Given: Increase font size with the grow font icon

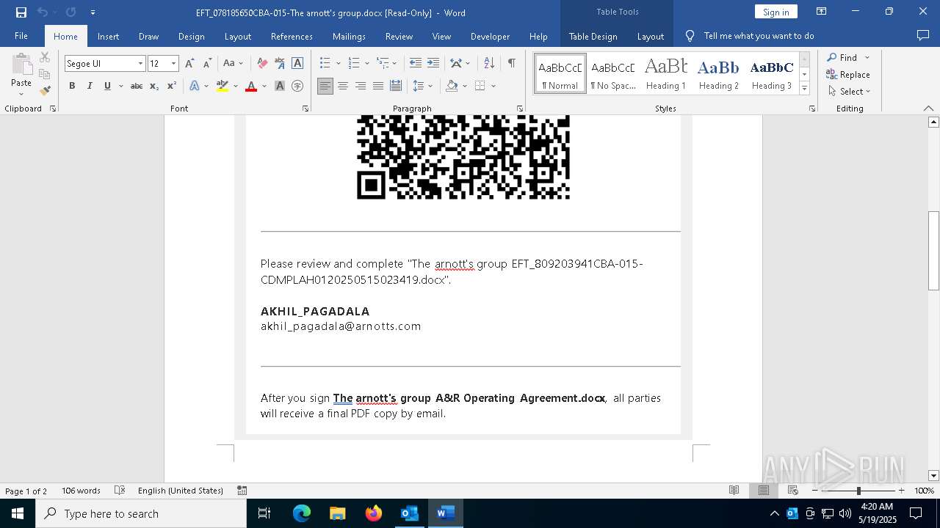Looking at the screenshot, I should (189, 64).
